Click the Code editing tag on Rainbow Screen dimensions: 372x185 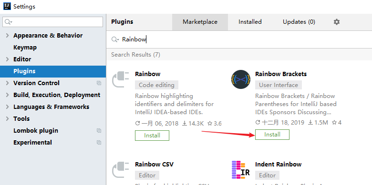(x=156, y=85)
